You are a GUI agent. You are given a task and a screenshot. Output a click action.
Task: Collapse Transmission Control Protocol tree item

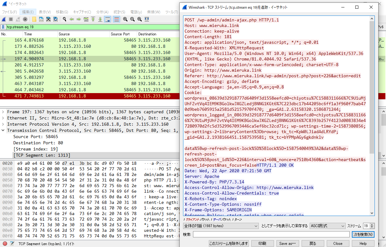tap(3, 130)
